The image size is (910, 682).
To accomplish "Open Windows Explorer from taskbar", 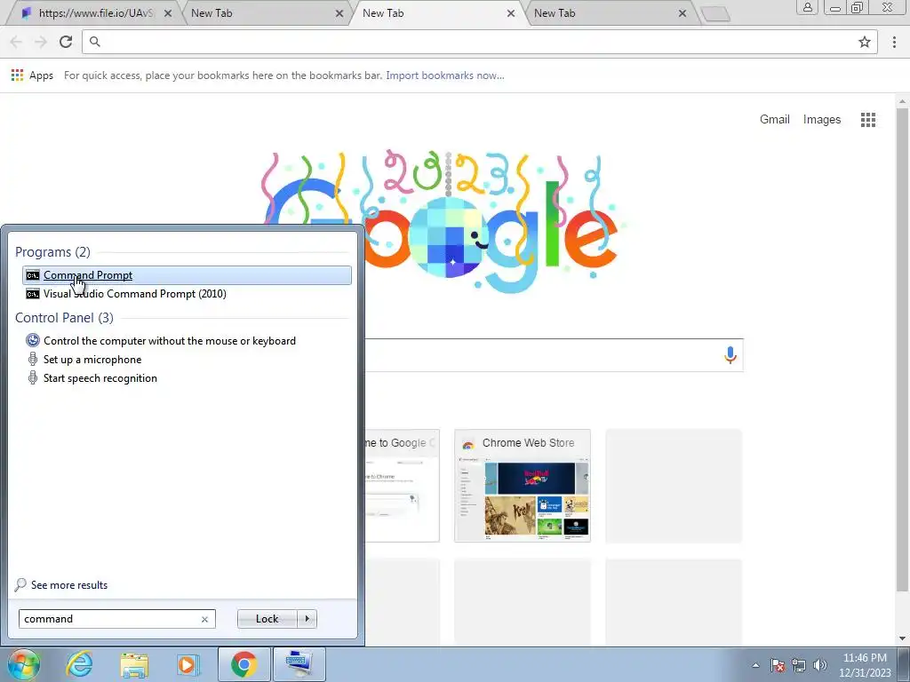I will (x=135, y=664).
